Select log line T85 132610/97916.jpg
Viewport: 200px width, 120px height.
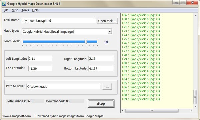pos(141,83)
